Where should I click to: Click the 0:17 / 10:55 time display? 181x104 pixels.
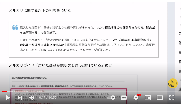pyautogui.click(x=48, y=98)
